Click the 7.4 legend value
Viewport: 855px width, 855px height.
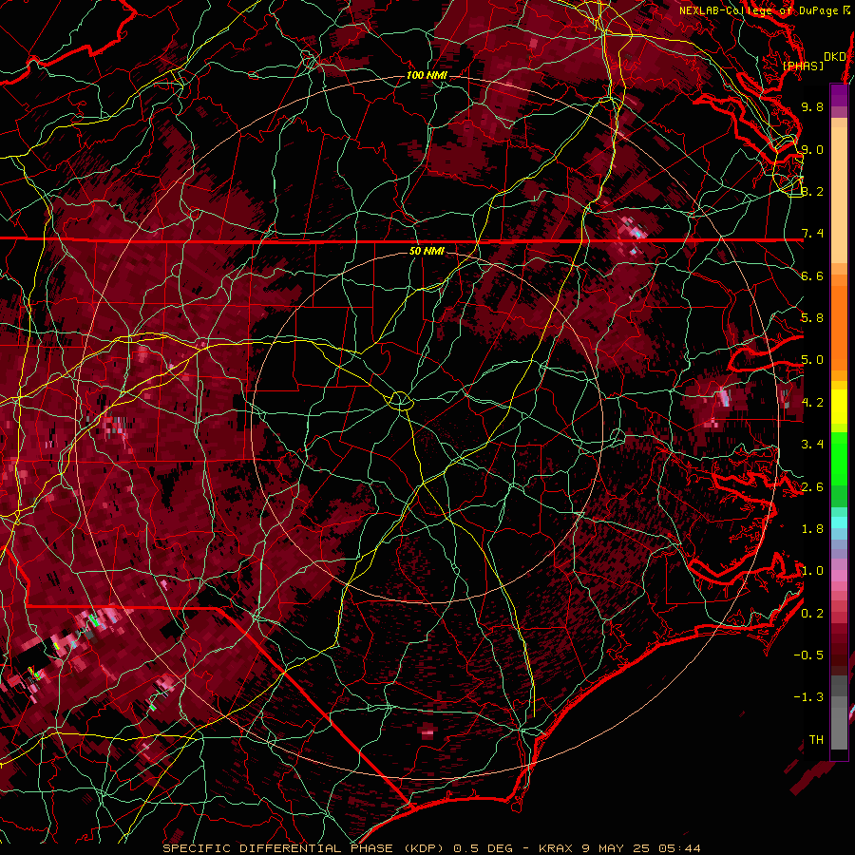tap(812, 234)
